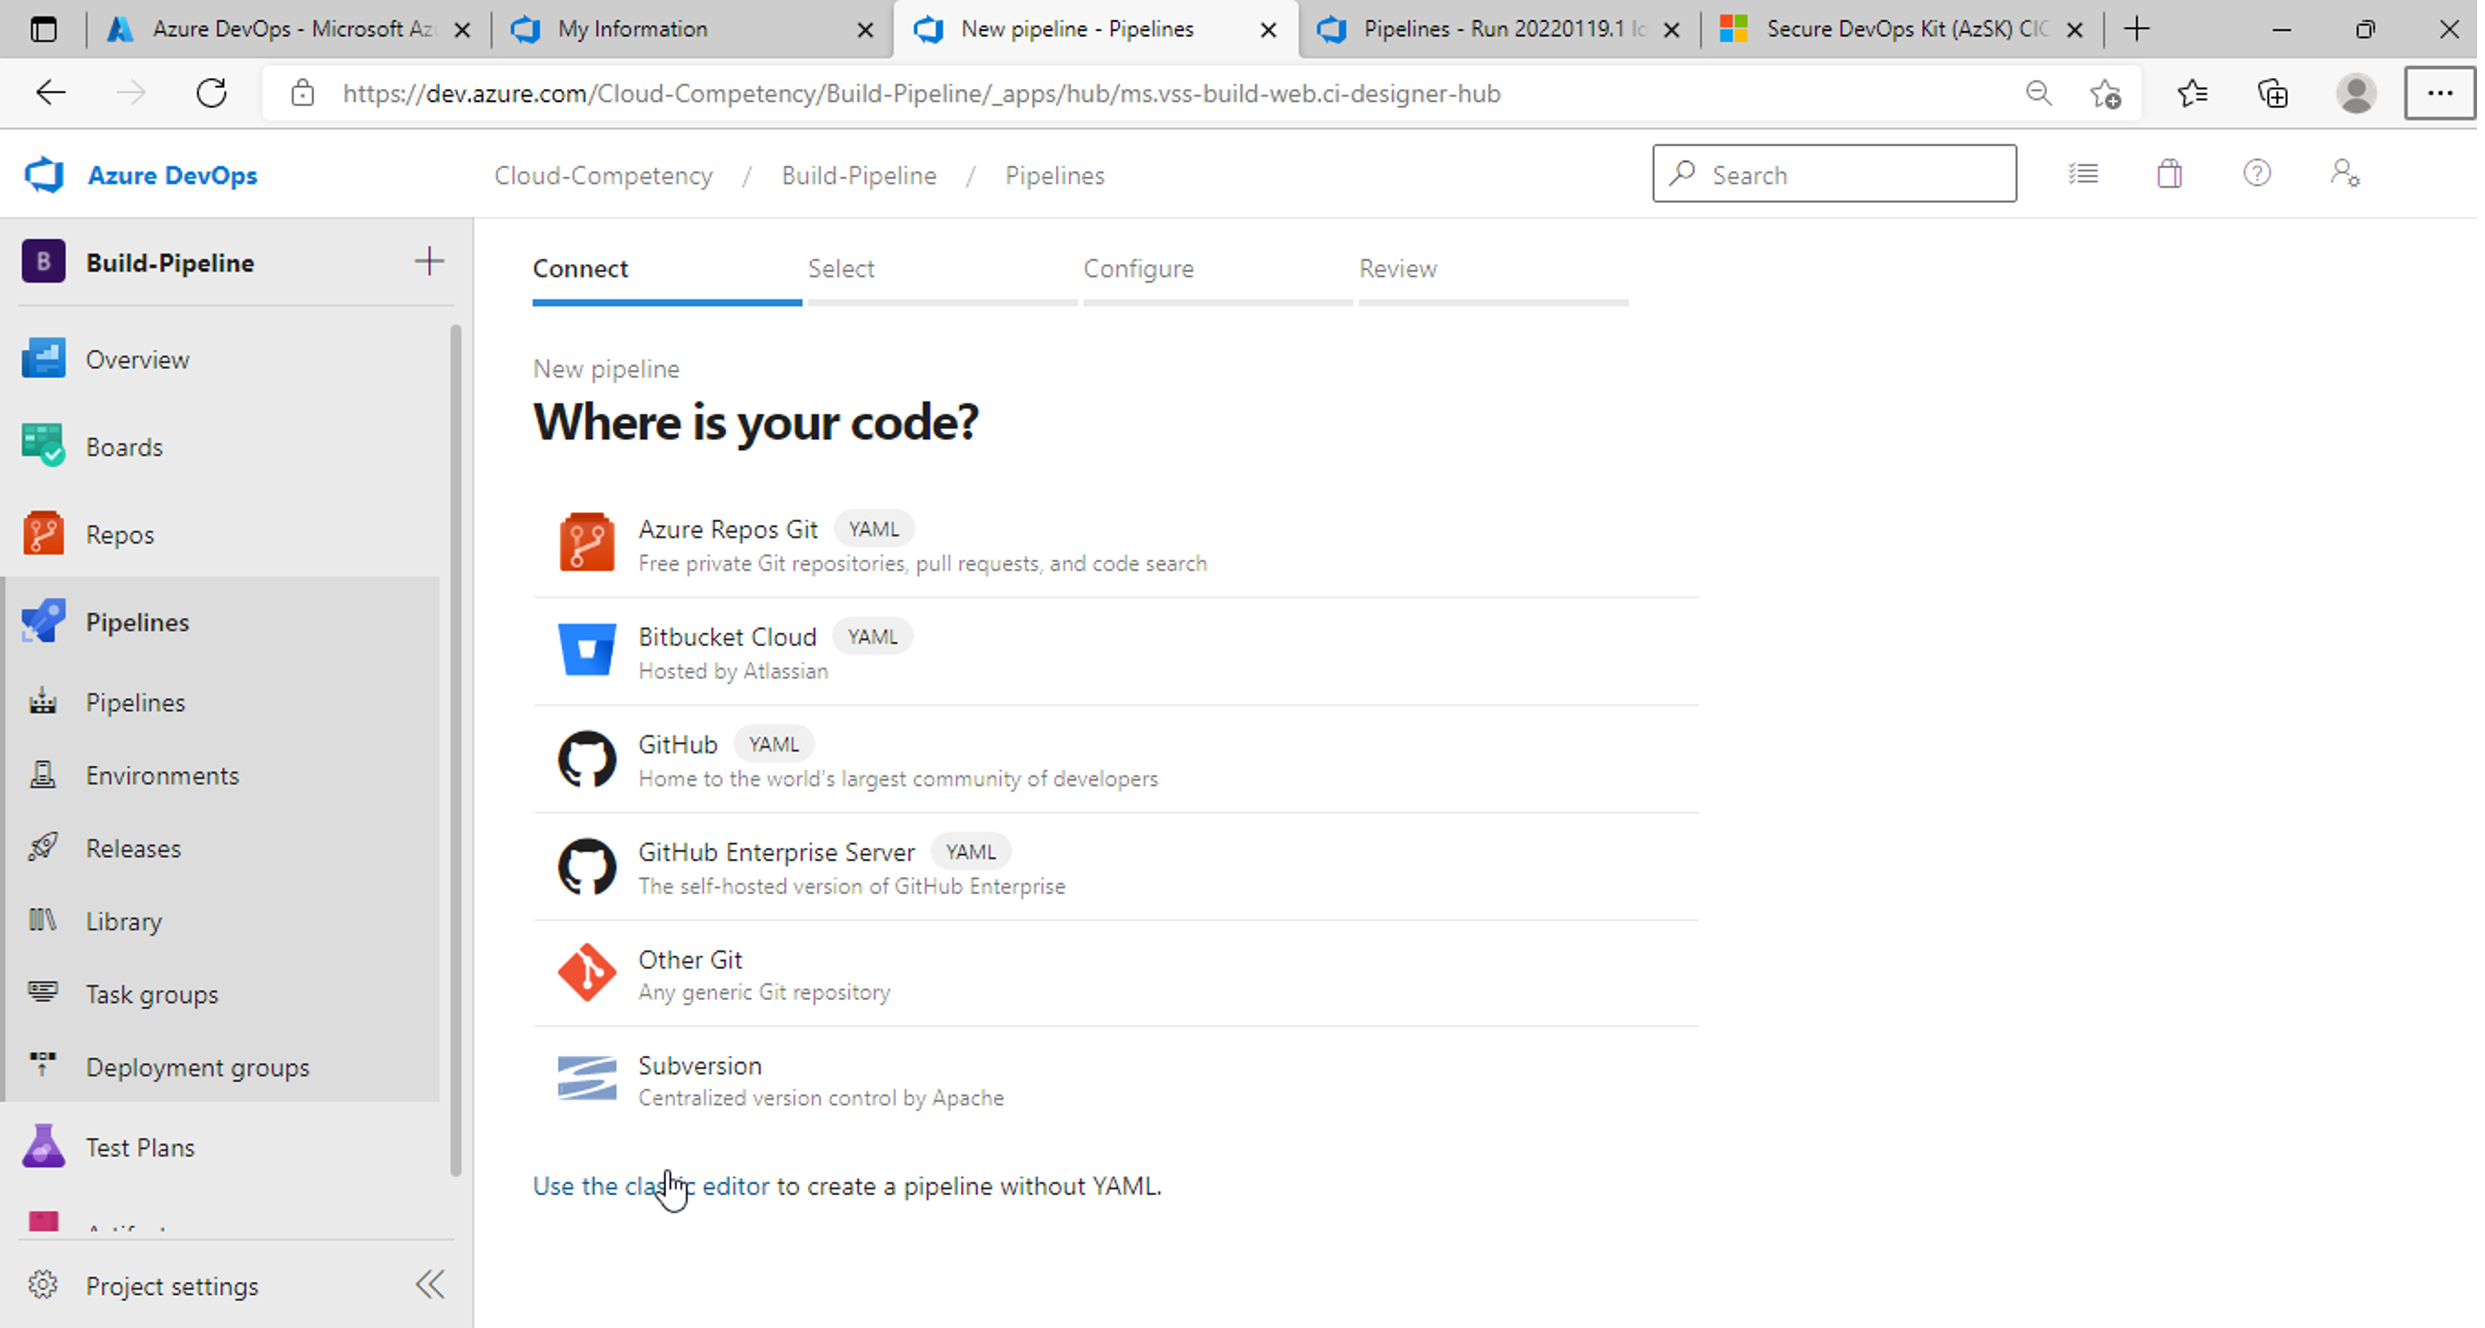
Task: Open Task groups in the sidebar
Action: pos(151,994)
